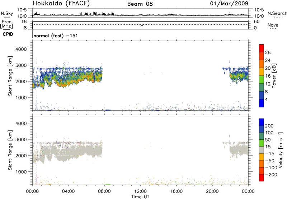This screenshot has height=199, width=287.
Task: Click the "CPID" row label
Action: point(8,34)
